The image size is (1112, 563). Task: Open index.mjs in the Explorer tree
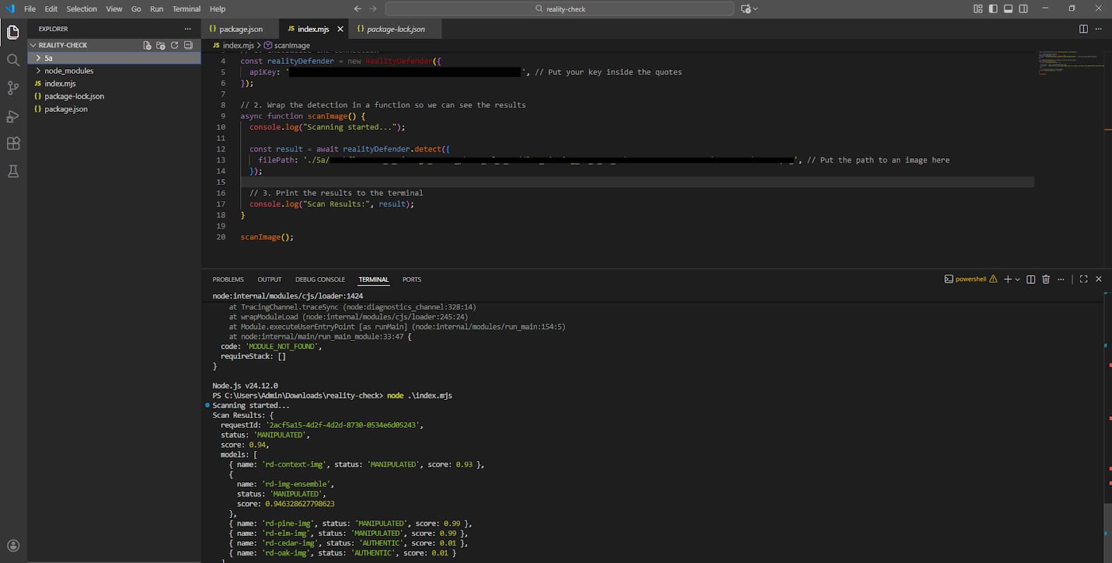click(114, 83)
